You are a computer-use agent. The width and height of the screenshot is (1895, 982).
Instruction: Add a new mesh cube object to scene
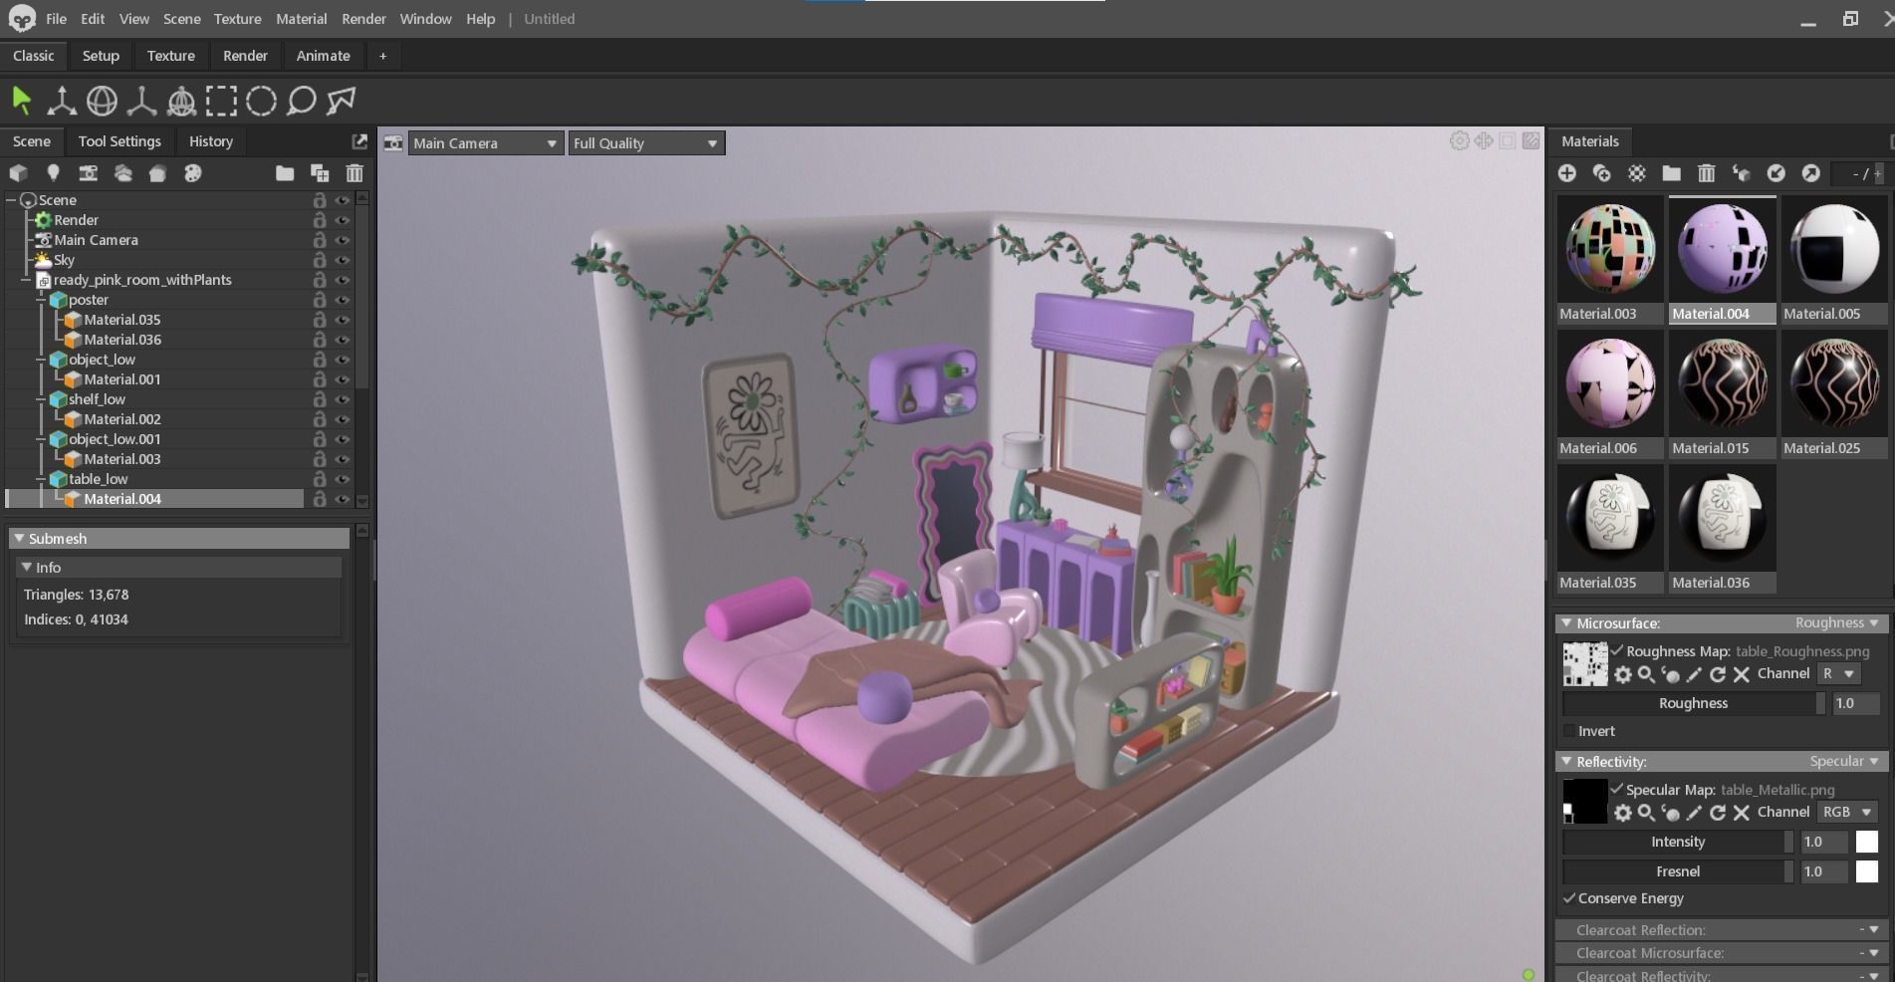(x=18, y=173)
